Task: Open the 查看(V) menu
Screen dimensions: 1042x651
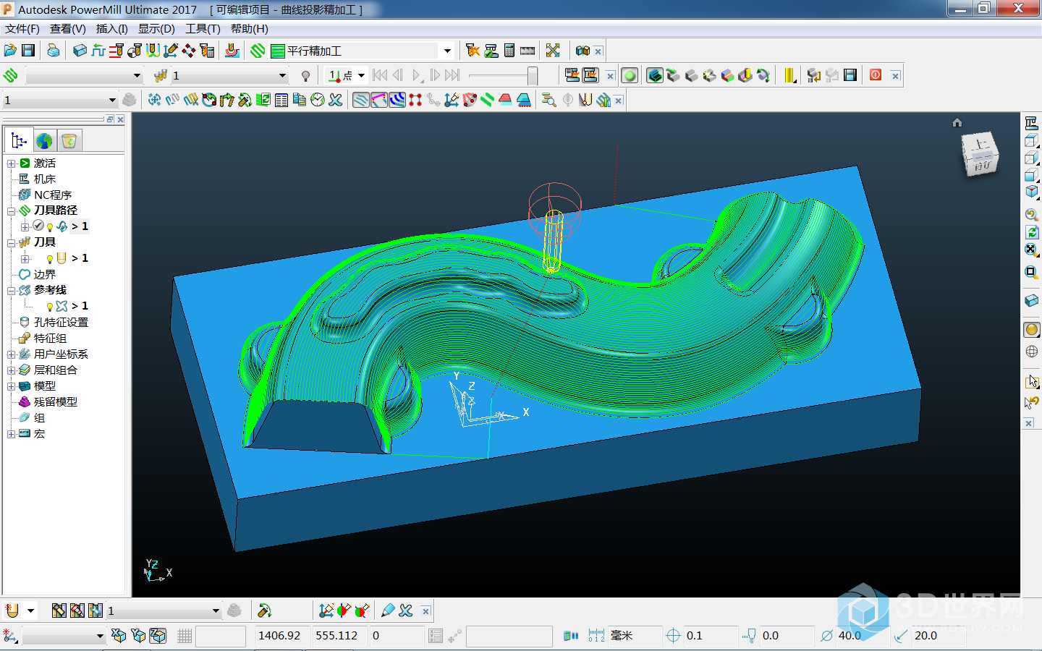Action: 68,29
